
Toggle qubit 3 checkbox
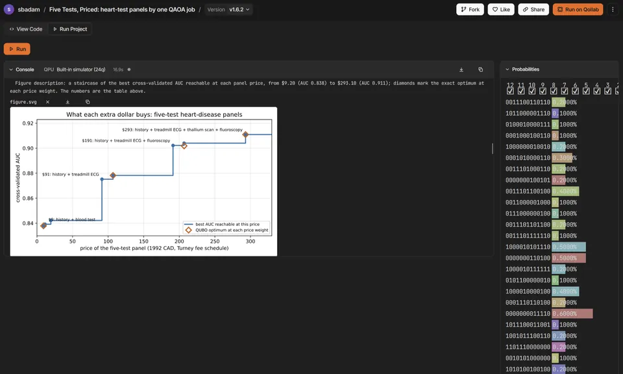point(607,91)
